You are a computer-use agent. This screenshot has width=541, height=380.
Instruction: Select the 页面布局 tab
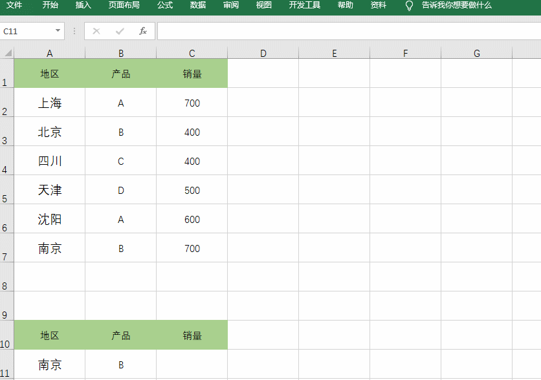123,6
